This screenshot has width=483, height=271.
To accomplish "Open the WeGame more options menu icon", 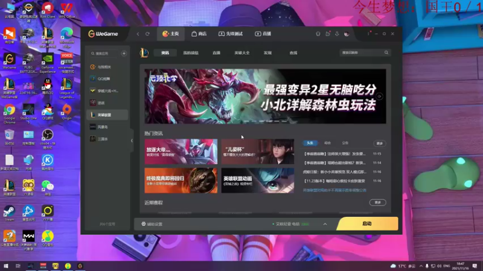I will coord(368,34).
